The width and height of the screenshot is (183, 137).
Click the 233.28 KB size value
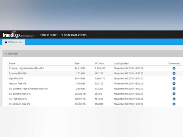click(80, 94)
